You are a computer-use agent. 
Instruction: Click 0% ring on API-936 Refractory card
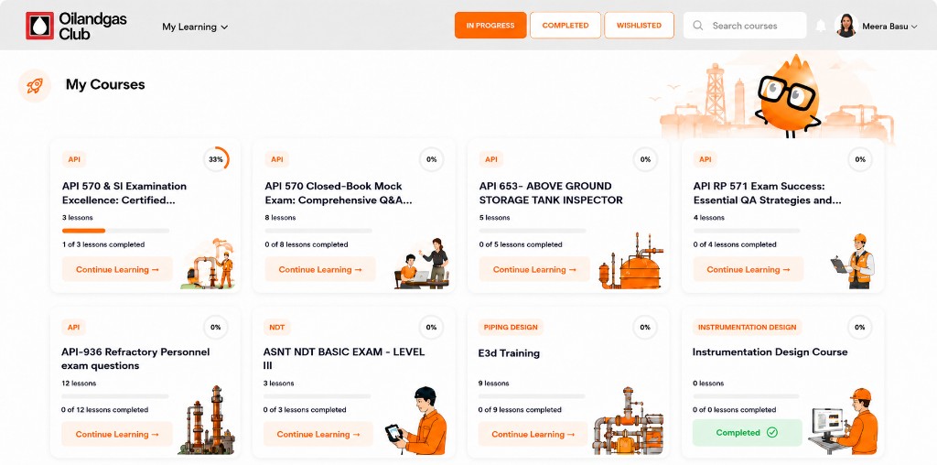pos(216,328)
